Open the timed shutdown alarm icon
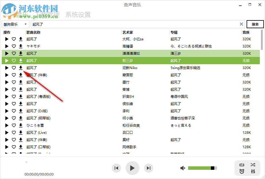Screen dimensions: 265x179 tap(242, 172)
